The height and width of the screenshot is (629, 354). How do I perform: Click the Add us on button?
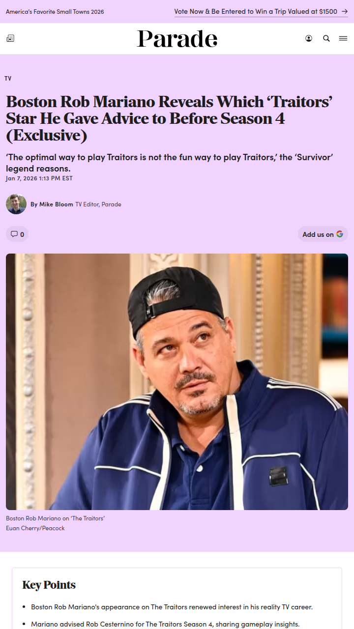tap(323, 234)
